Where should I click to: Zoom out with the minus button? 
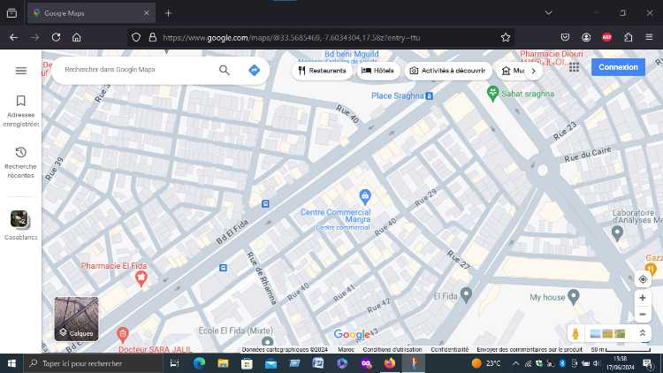click(643, 314)
